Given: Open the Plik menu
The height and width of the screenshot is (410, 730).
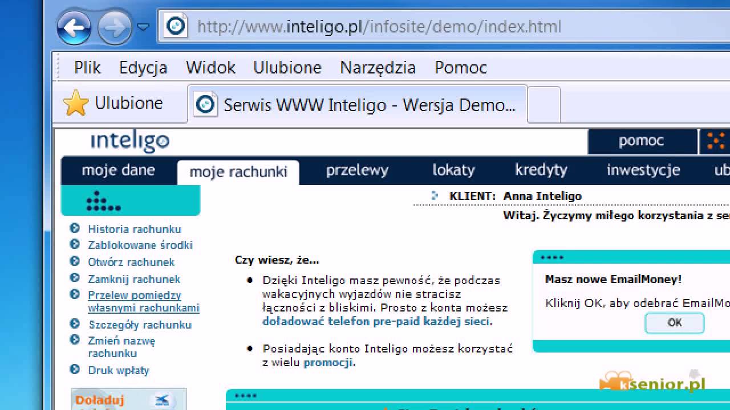Looking at the screenshot, I should click(x=87, y=67).
